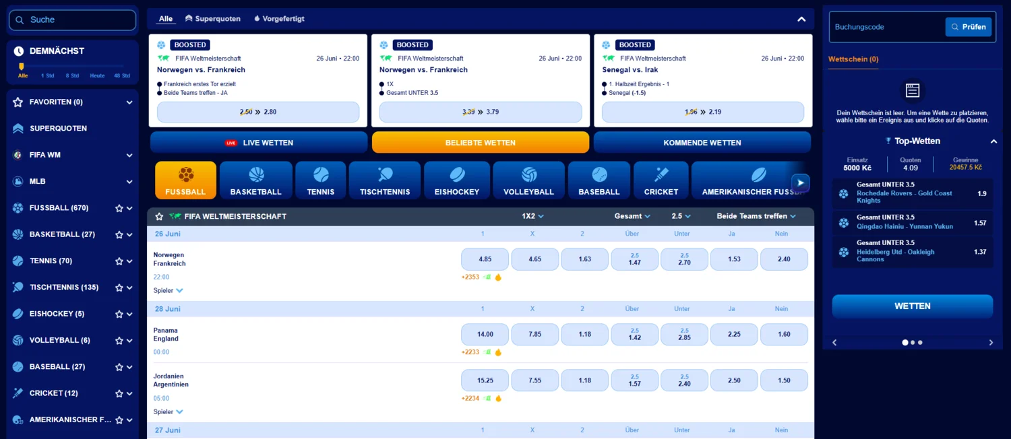1011x439 pixels.
Task: Click the Demnächst clock icon
Action: pos(19,51)
